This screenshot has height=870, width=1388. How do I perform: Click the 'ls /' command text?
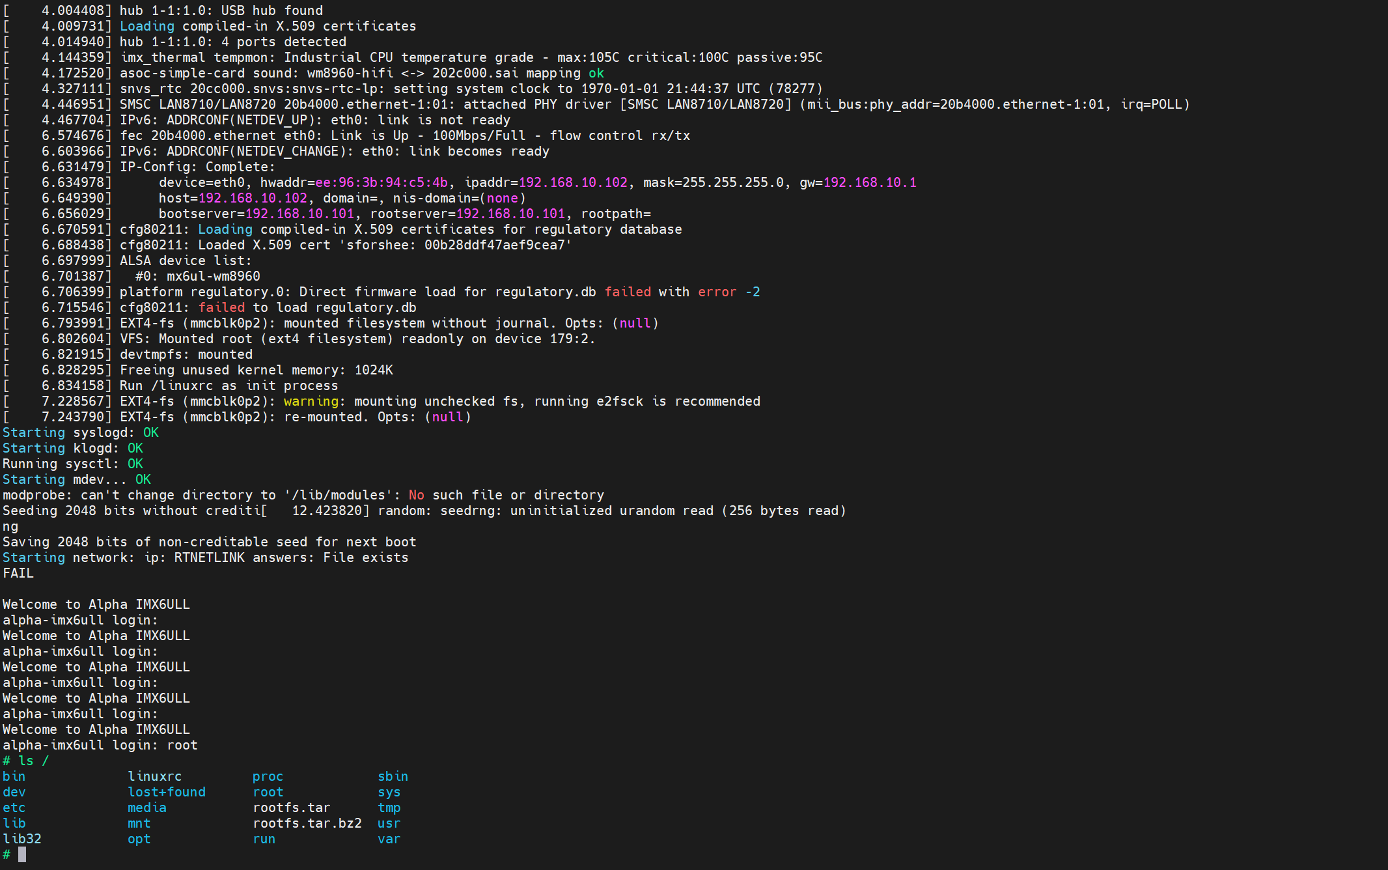point(33,761)
